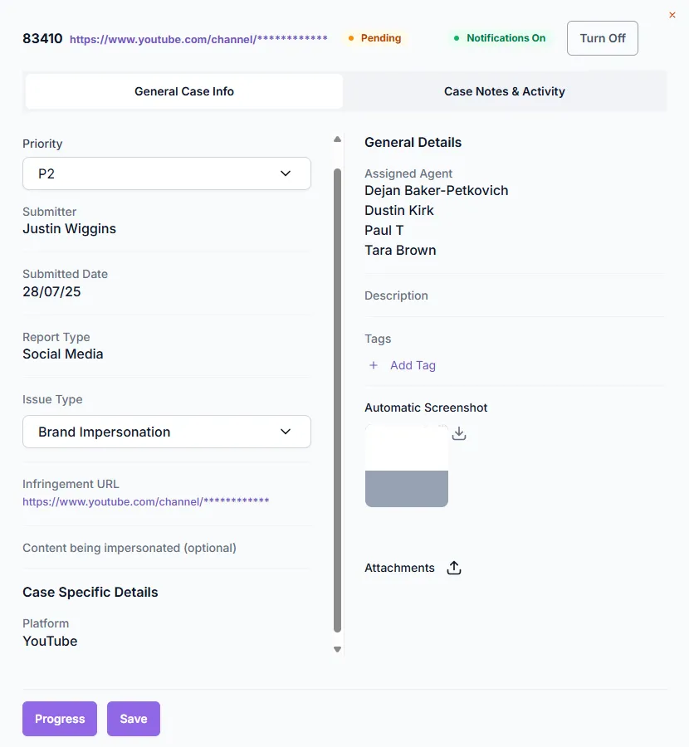Open the header YouTube channel link
This screenshot has height=747, width=689.
198,39
